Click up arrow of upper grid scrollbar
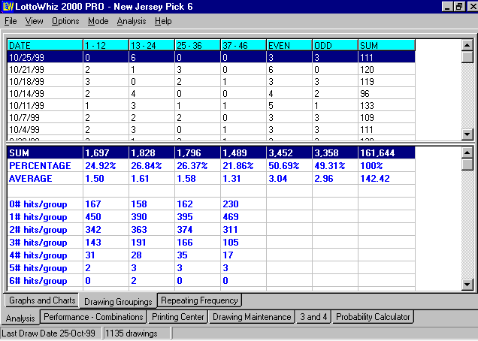Viewport: 478px width, 341px height. (467, 45)
